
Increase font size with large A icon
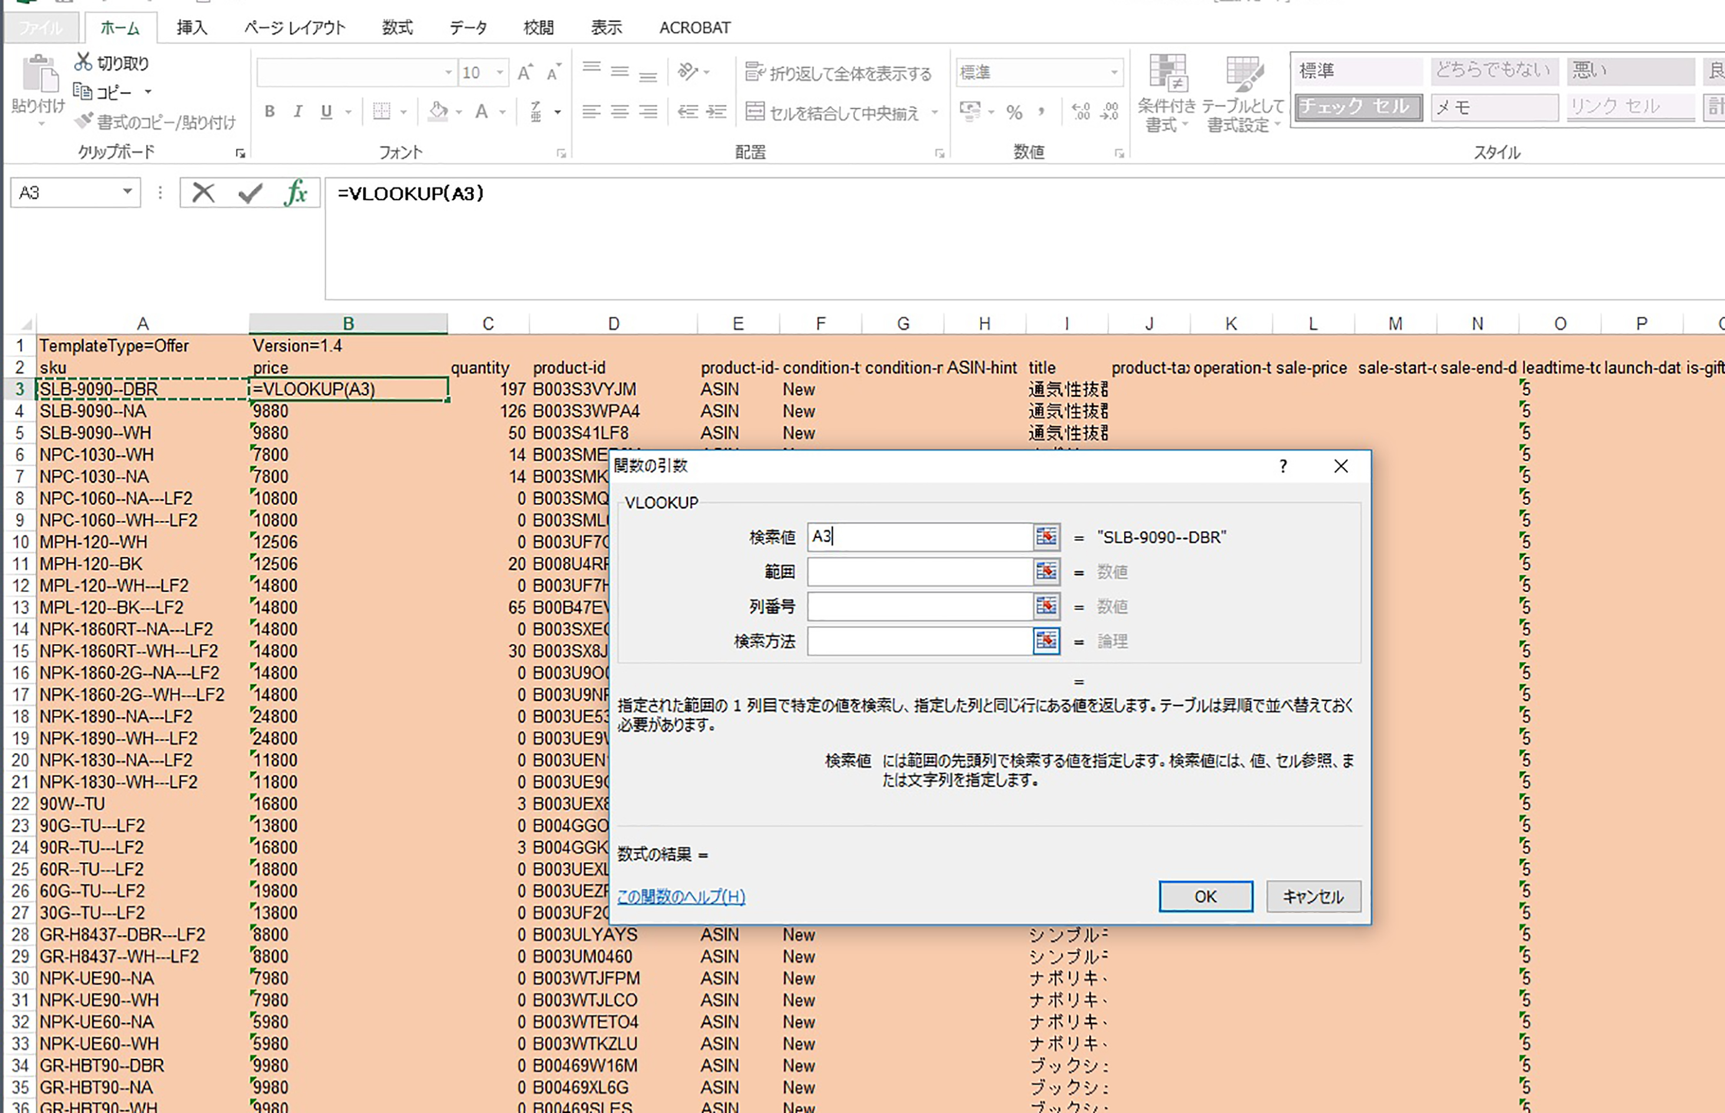point(525,72)
